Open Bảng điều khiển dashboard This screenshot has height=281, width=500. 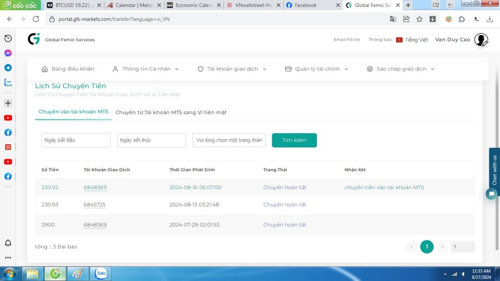(67, 69)
